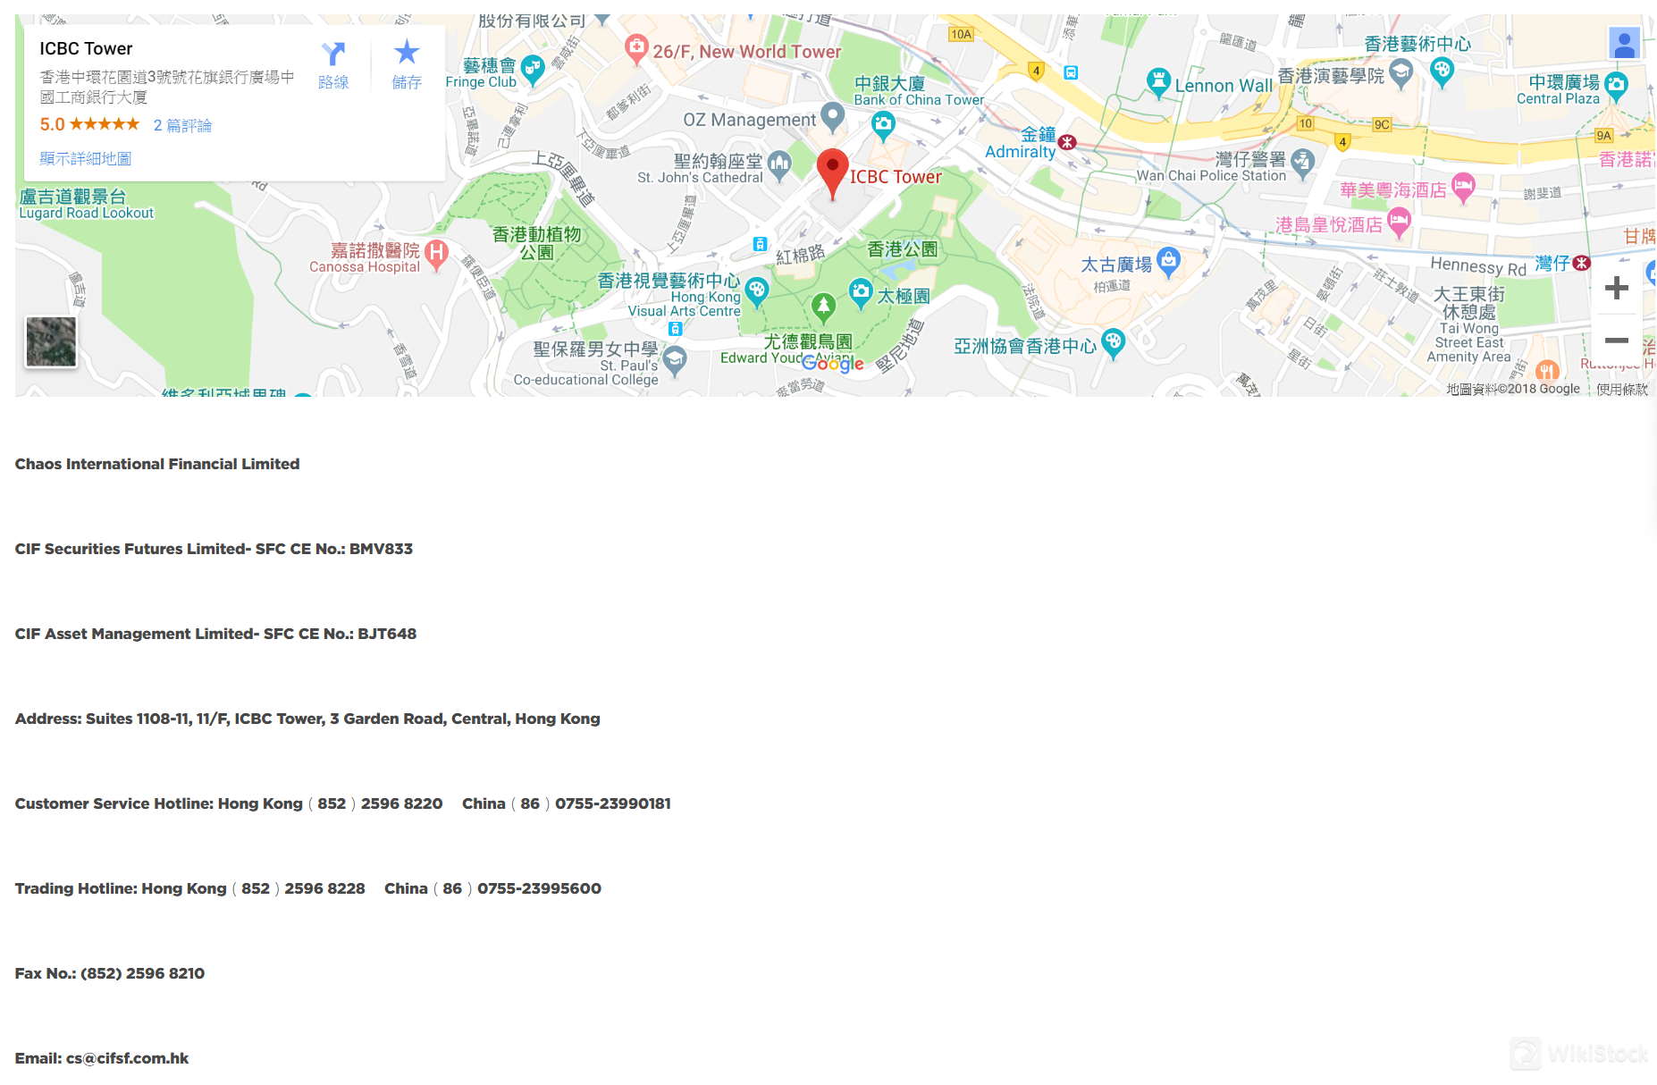Click the 使用條款 terms link

click(1622, 389)
